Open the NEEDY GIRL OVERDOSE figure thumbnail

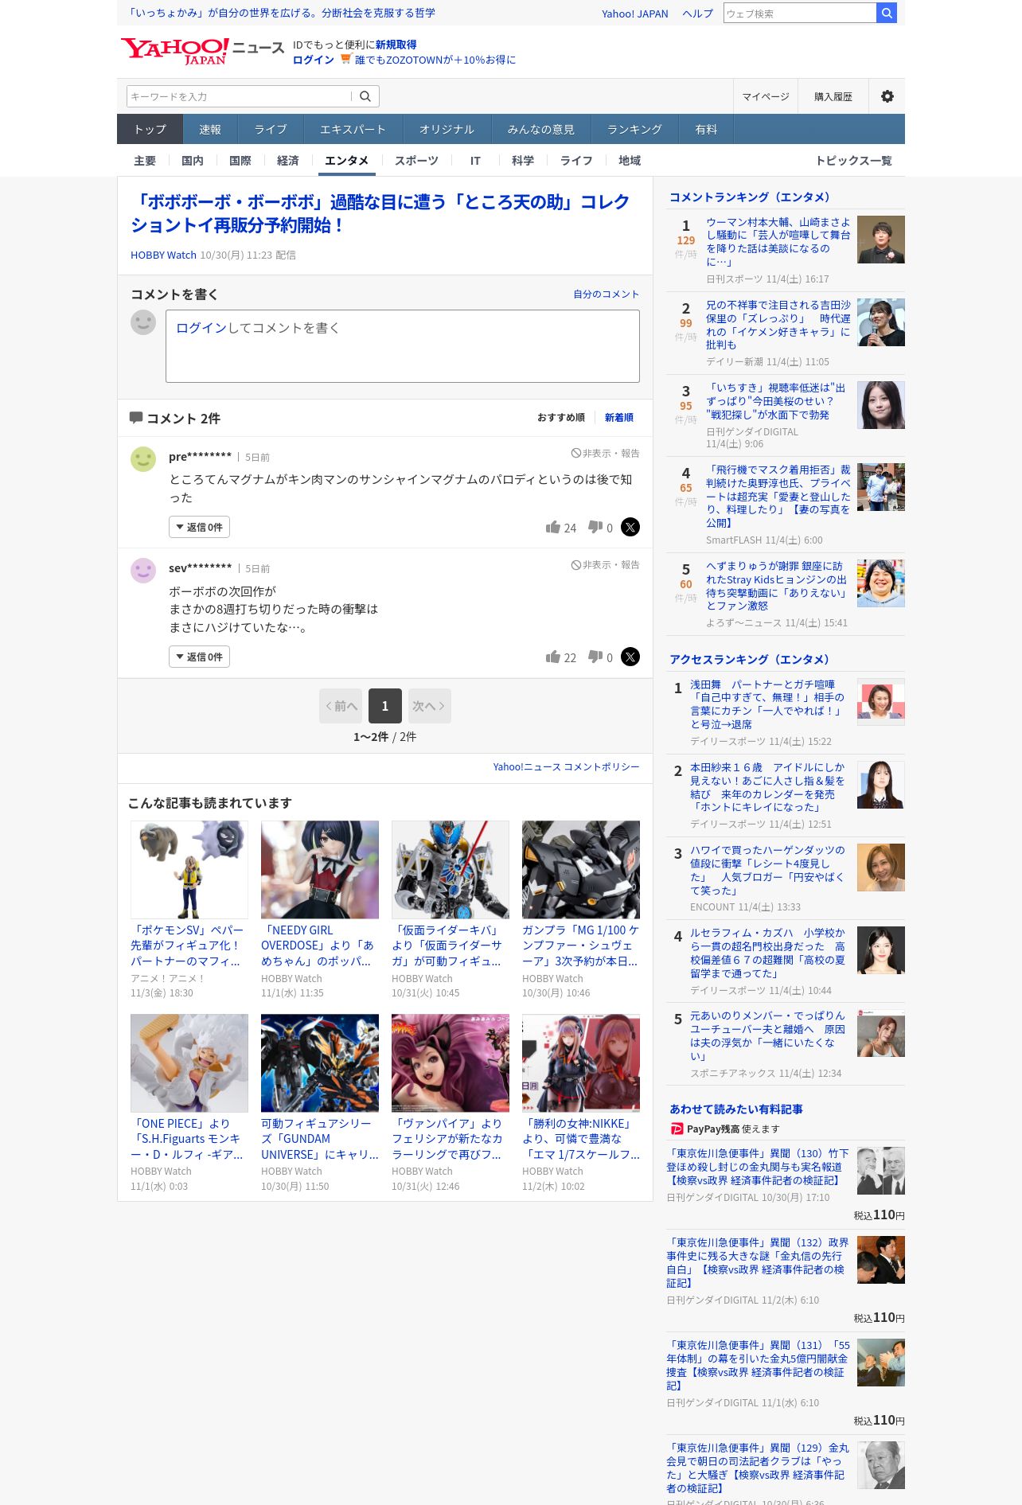point(320,870)
